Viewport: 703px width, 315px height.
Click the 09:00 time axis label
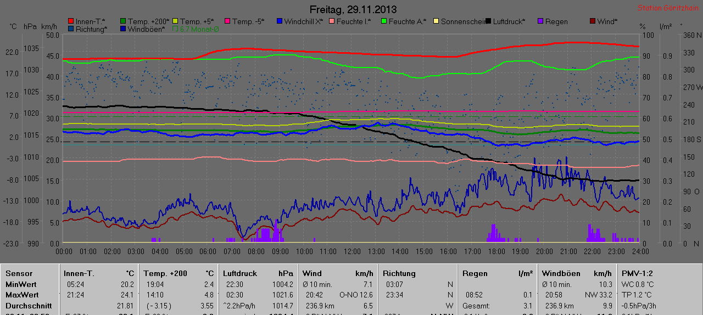[280, 251]
